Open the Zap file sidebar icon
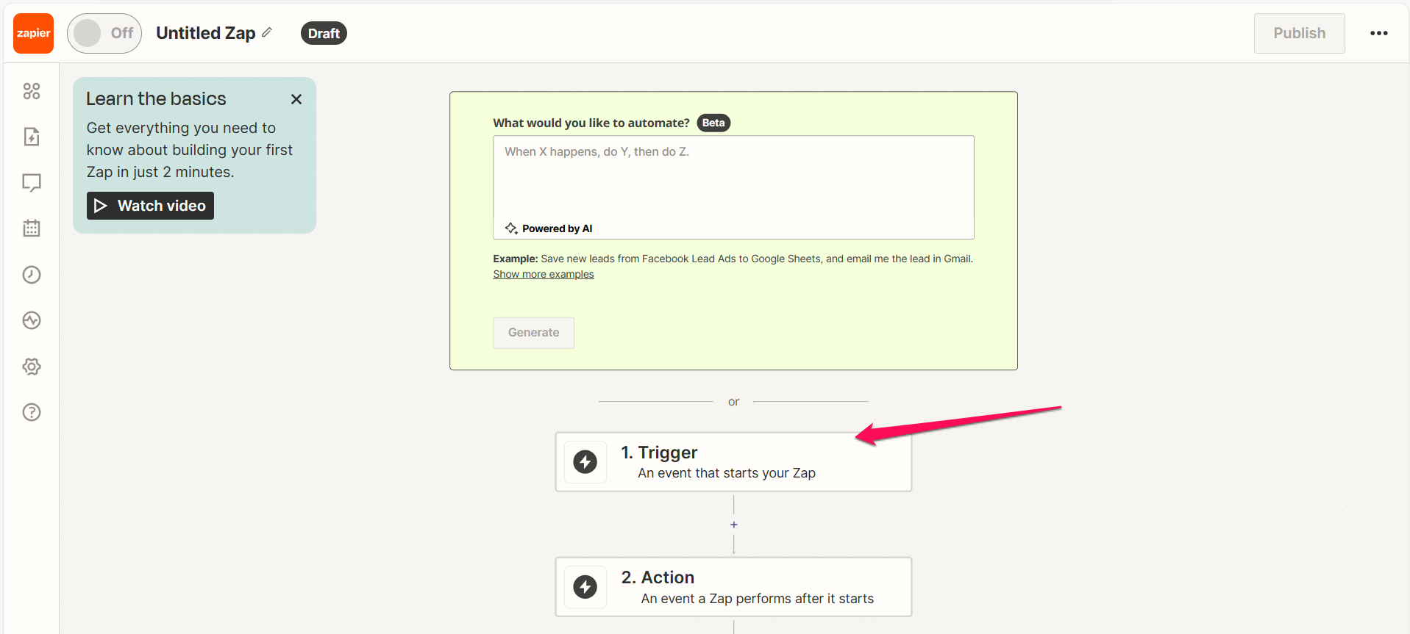Viewport: 1410px width, 634px height. (32, 137)
